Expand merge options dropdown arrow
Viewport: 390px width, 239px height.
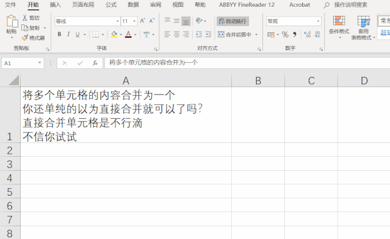256,35
